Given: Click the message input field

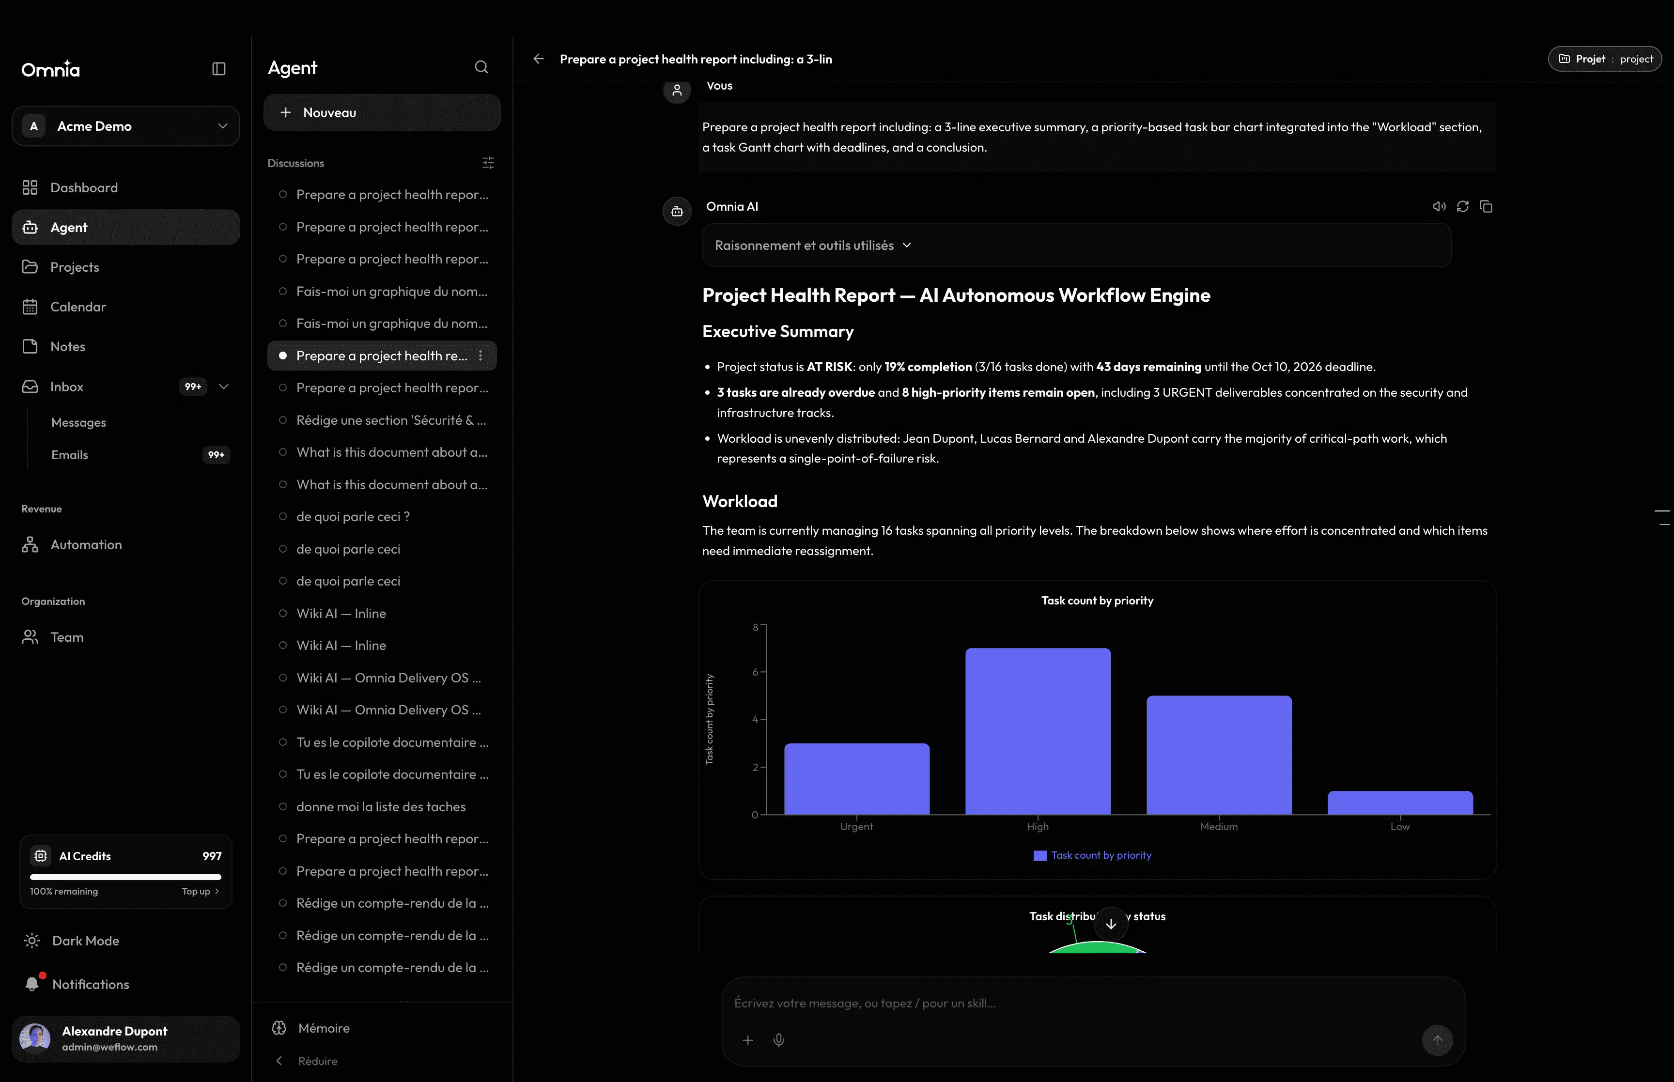Looking at the screenshot, I should (1092, 1004).
